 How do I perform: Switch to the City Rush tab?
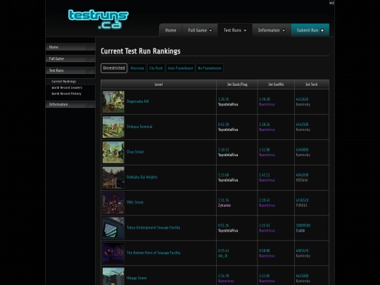(156, 68)
